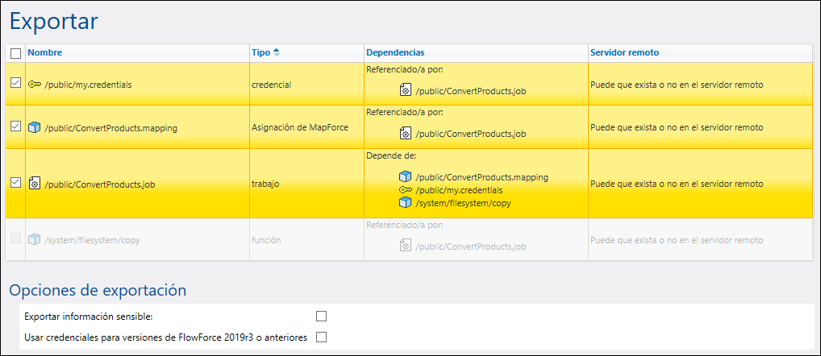Click the cube icon next to /system/filesystem/copy dependency

[x=406, y=203]
